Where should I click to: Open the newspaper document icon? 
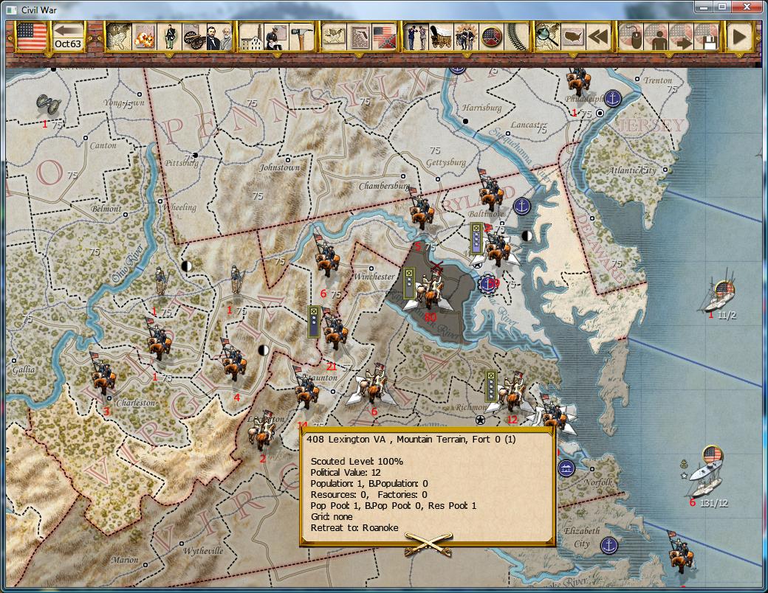tap(359, 36)
